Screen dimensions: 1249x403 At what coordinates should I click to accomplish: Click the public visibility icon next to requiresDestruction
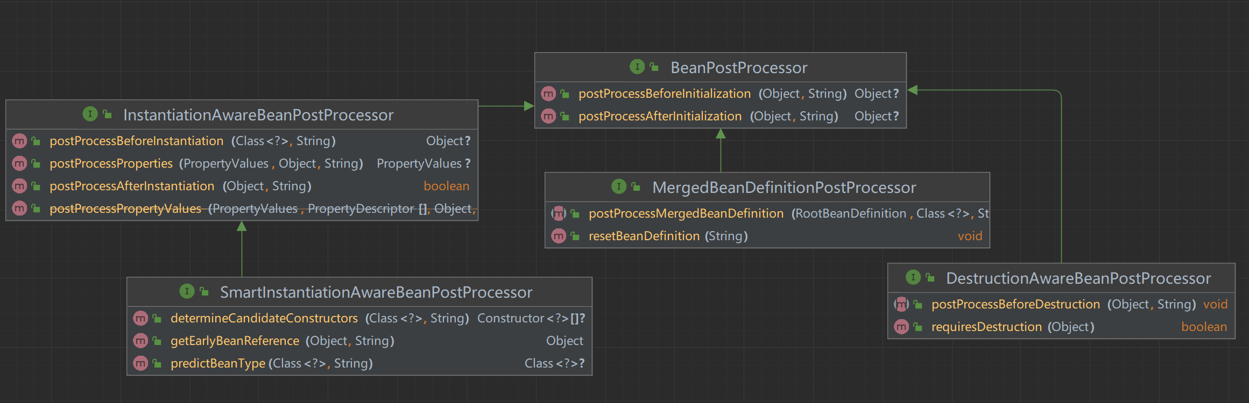pos(918,327)
